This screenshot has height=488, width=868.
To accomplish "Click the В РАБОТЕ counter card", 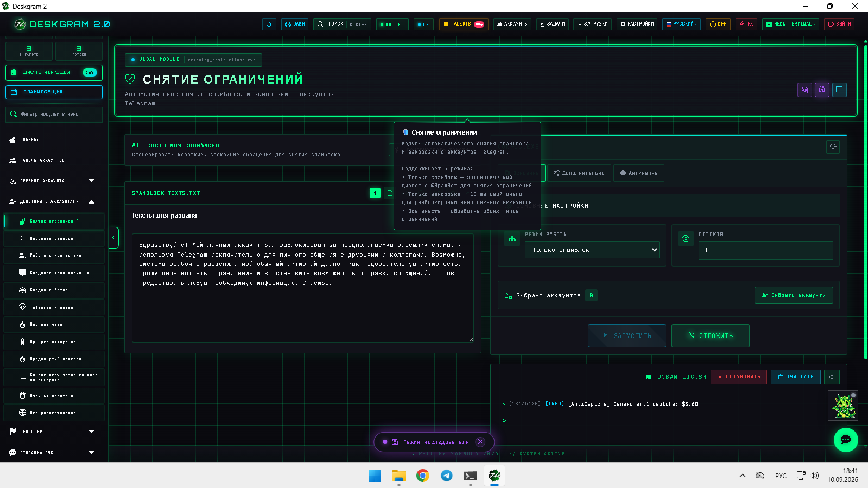I will pos(29,51).
